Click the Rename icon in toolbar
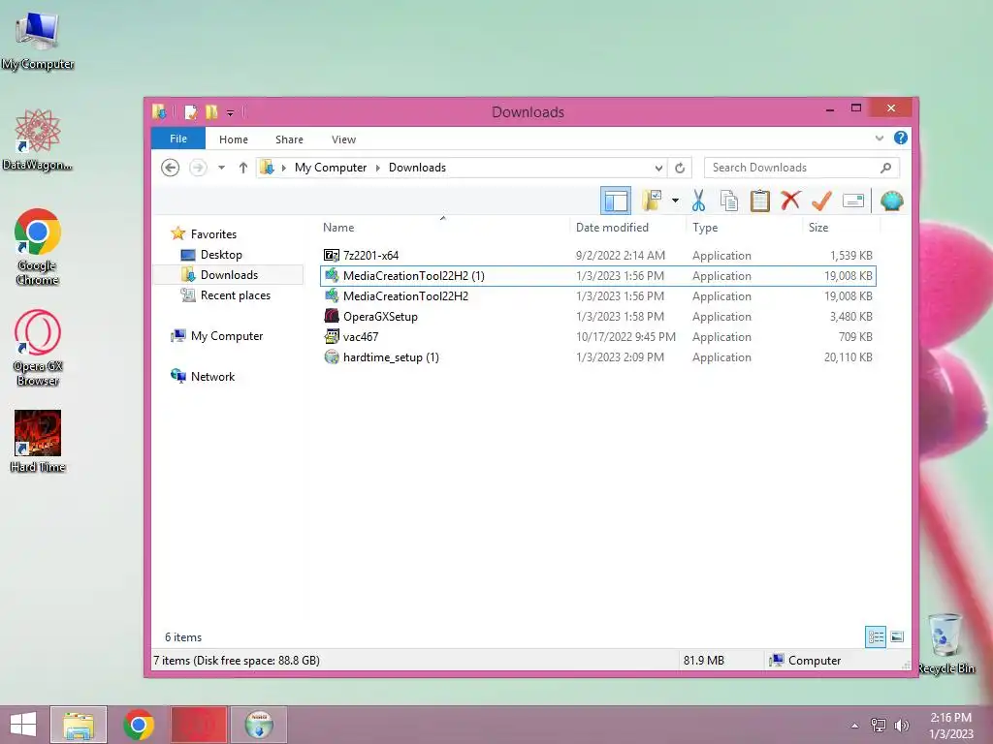Image resolution: width=993 pixels, height=744 pixels. point(853,201)
